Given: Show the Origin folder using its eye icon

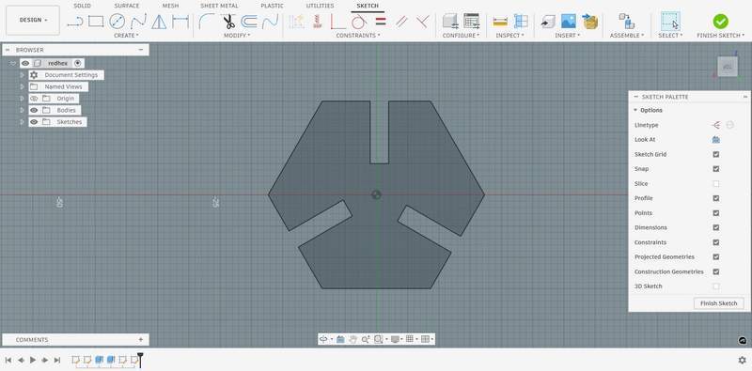Looking at the screenshot, I should pyautogui.click(x=34, y=99).
